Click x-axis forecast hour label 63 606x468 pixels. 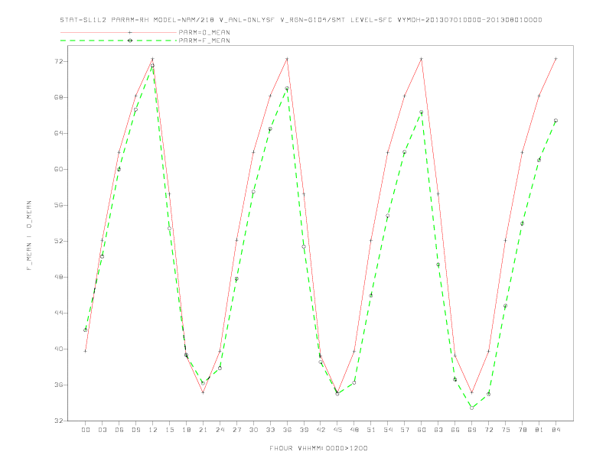pos(438,430)
